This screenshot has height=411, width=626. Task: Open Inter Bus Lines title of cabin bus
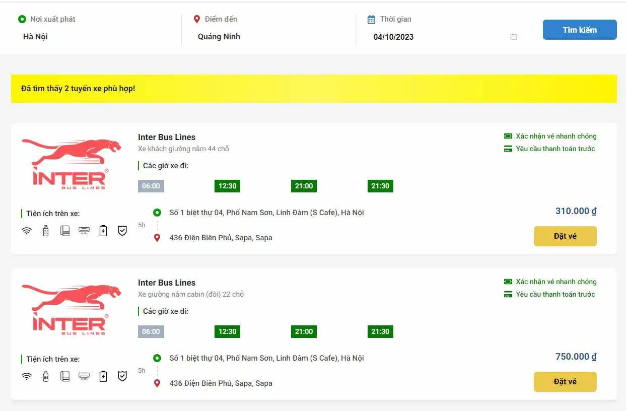[x=167, y=283]
